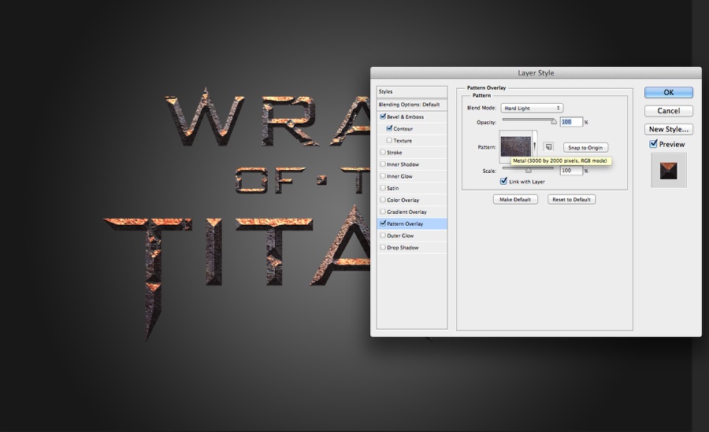Image resolution: width=709 pixels, height=432 pixels.
Task: Click the Snap to Origin button
Action: [x=585, y=147]
